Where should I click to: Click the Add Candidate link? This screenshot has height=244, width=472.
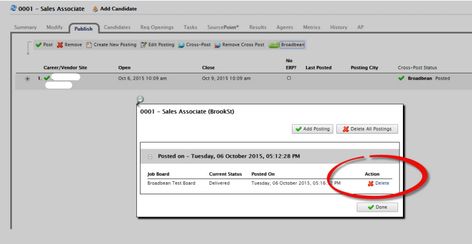(118, 9)
